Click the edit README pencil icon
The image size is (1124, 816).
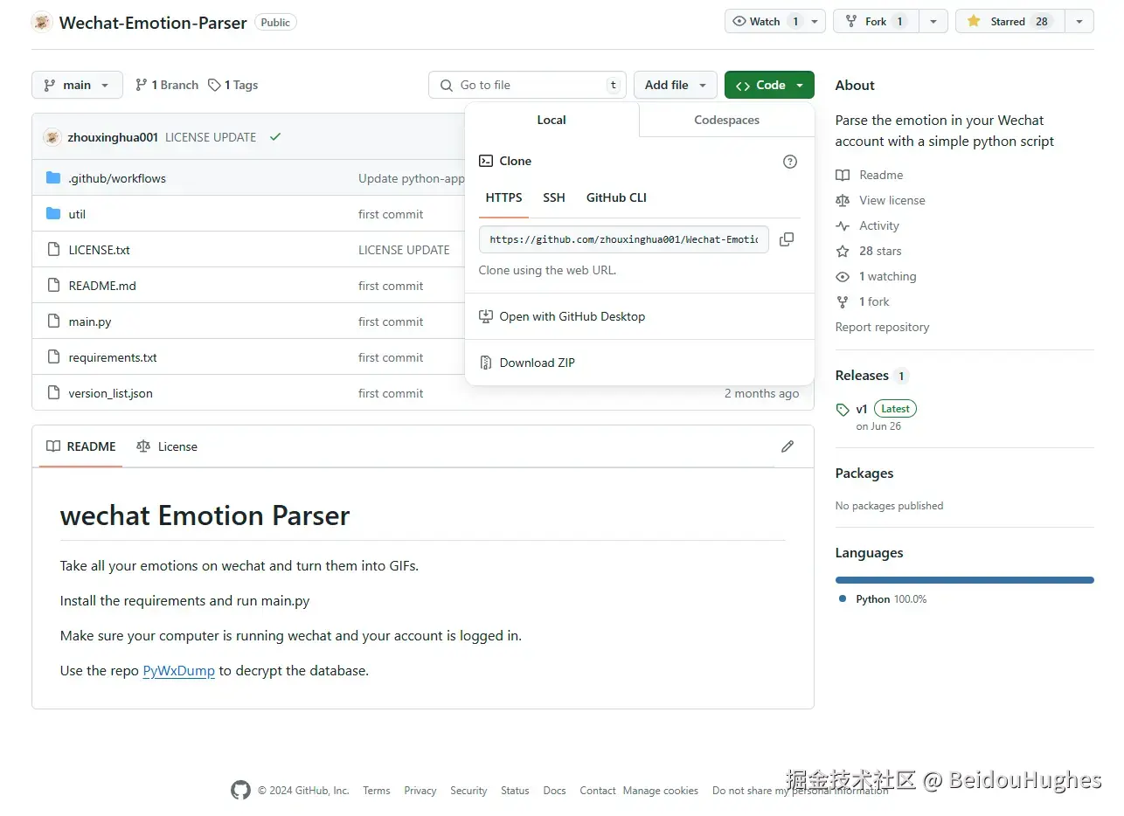tap(787, 446)
